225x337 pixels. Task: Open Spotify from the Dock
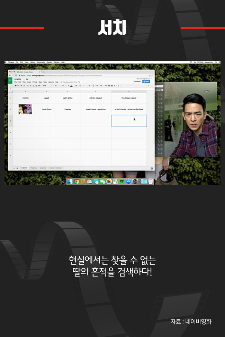point(121,181)
